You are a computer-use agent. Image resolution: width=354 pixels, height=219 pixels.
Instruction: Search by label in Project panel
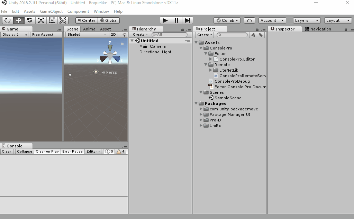click(x=261, y=35)
